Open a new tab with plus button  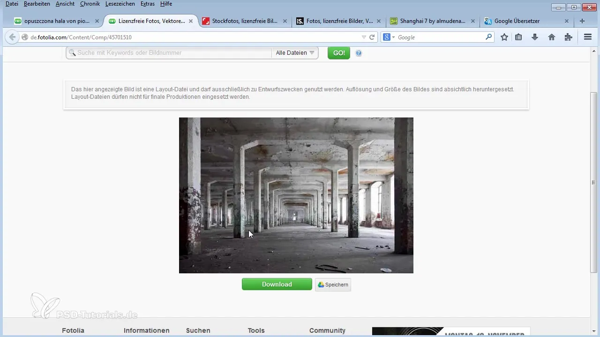tap(582, 21)
